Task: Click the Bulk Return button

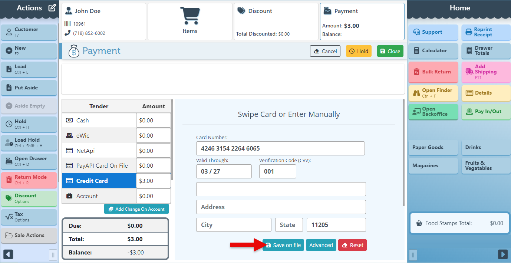Action: (x=433, y=72)
